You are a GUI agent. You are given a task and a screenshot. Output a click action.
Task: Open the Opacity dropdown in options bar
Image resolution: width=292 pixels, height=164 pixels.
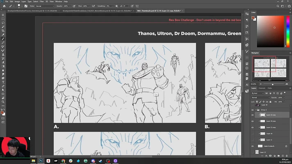pos(70,6)
